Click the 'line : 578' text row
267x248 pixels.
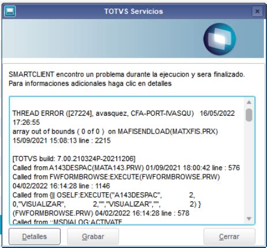101,213
